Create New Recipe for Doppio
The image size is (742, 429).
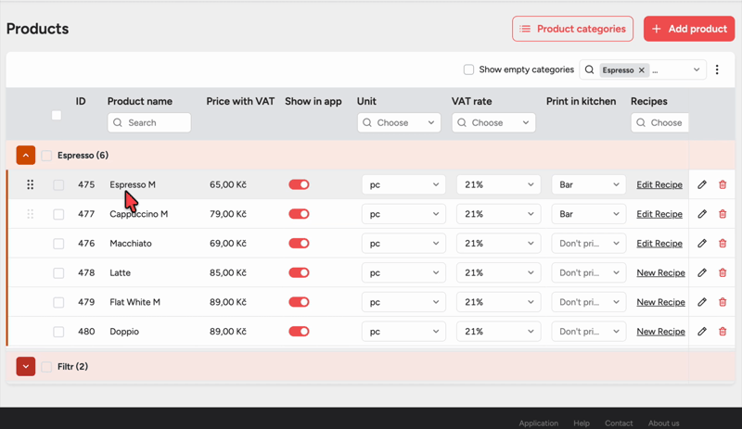click(660, 331)
